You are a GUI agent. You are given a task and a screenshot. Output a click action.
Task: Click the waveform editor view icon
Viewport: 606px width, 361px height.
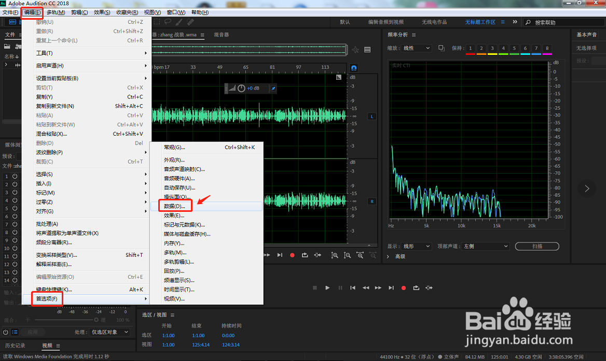click(x=13, y=22)
